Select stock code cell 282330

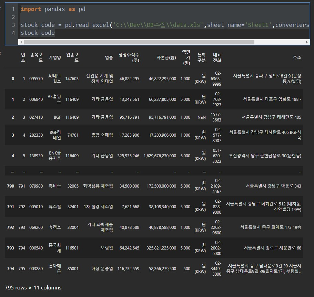click(x=36, y=135)
